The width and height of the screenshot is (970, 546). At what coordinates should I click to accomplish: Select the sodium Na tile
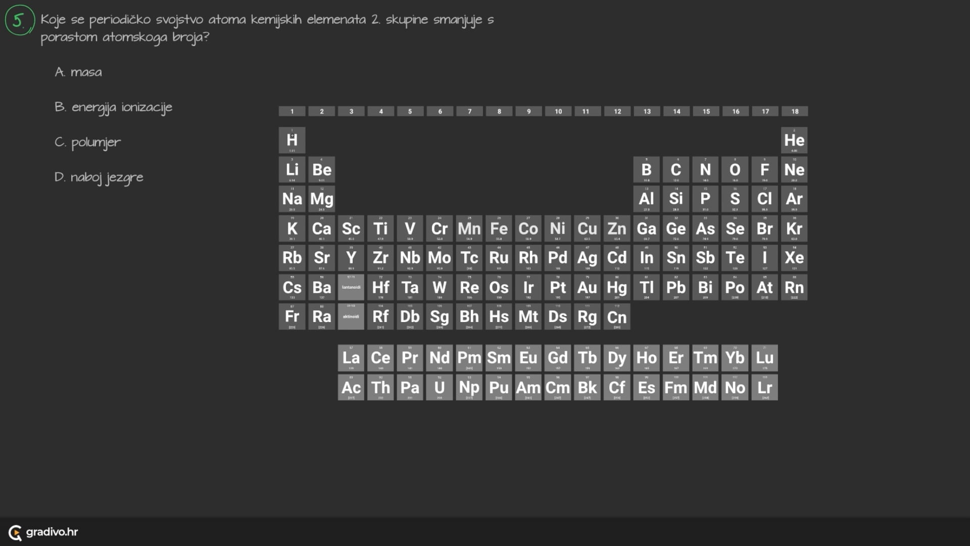tap(292, 199)
